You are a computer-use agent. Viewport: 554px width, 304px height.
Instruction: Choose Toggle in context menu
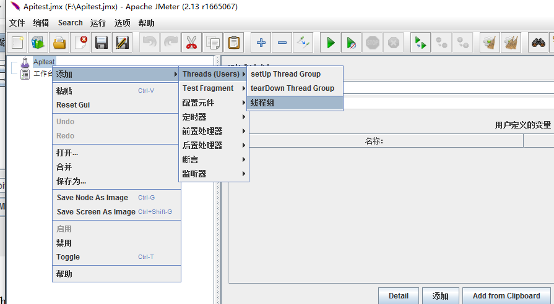[x=116, y=257]
